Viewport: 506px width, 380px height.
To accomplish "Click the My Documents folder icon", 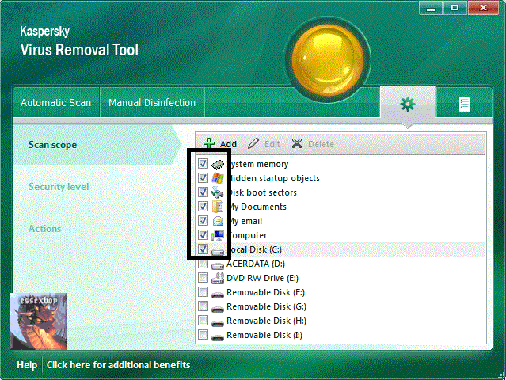I will (x=218, y=207).
